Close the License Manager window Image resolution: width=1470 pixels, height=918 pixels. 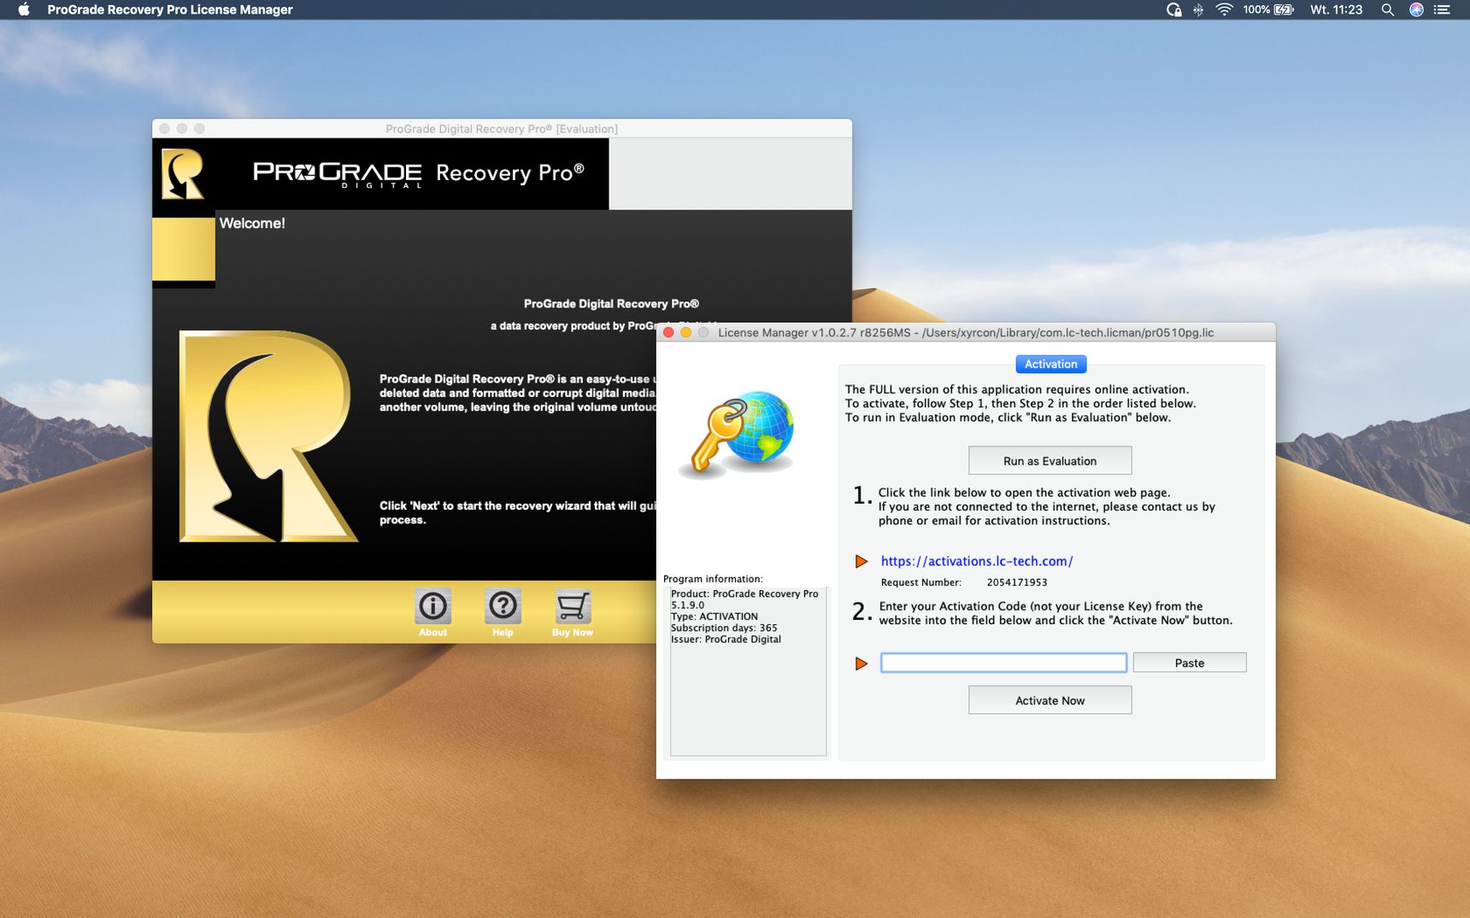click(668, 333)
